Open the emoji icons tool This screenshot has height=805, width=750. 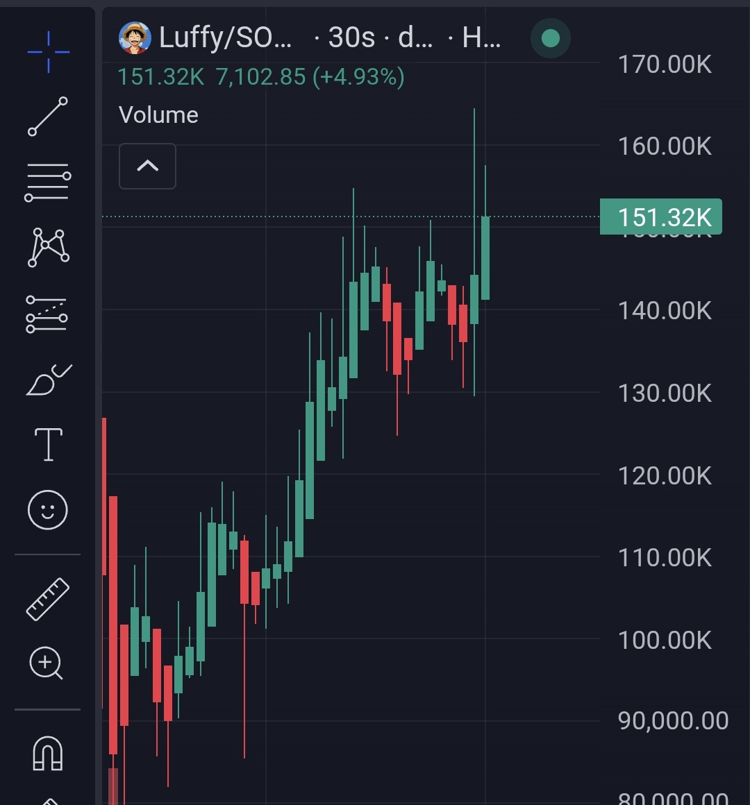pyautogui.click(x=48, y=510)
